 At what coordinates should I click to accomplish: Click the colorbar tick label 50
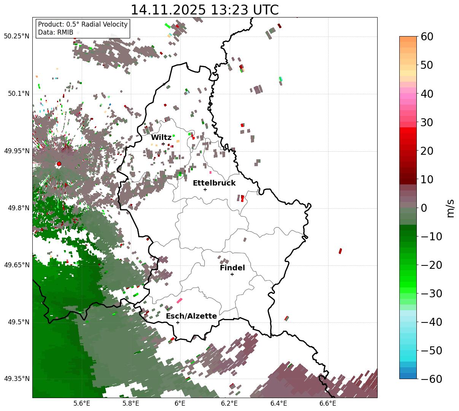pos(426,65)
